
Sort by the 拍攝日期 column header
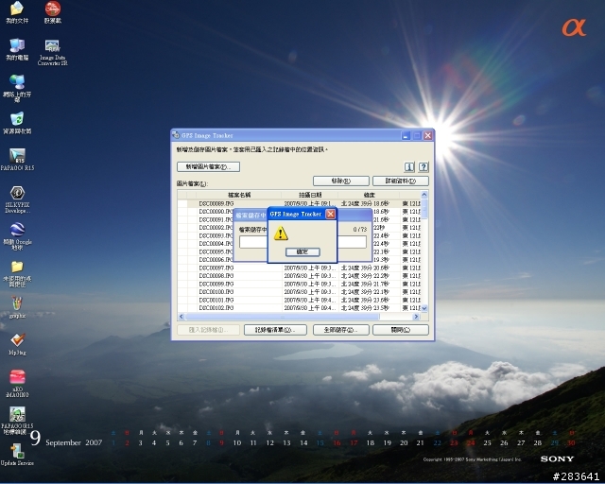tap(310, 195)
